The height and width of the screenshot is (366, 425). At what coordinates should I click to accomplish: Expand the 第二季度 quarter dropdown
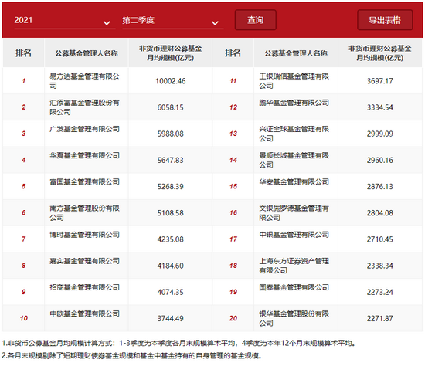click(172, 20)
